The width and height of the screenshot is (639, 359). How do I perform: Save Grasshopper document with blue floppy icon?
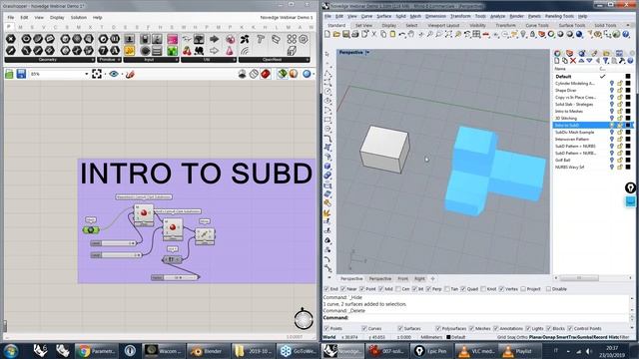click(x=21, y=74)
